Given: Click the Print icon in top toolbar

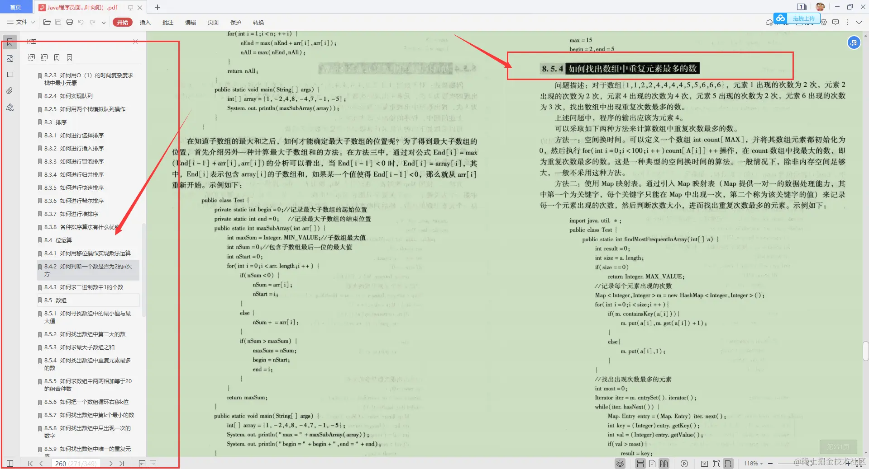Looking at the screenshot, I should (x=70, y=22).
